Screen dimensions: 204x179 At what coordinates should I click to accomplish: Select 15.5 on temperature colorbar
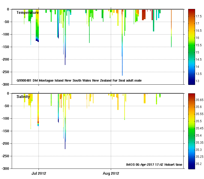pos(199,45)
